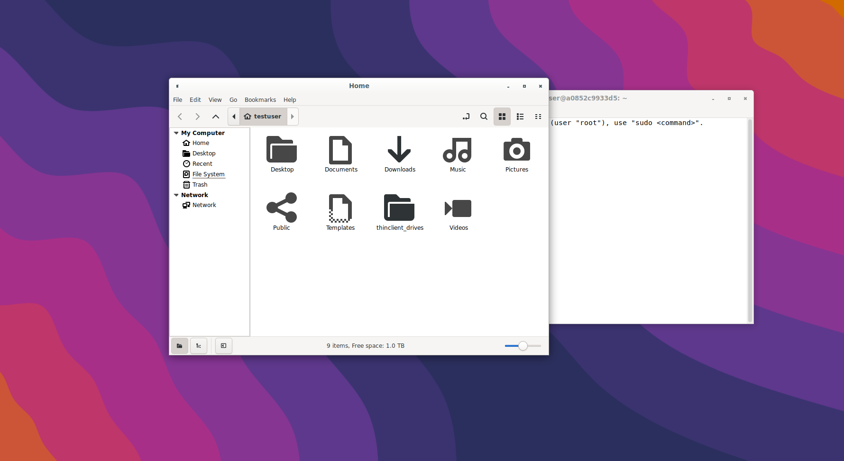
Task: Switch to icon view mode
Action: click(502, 117)
